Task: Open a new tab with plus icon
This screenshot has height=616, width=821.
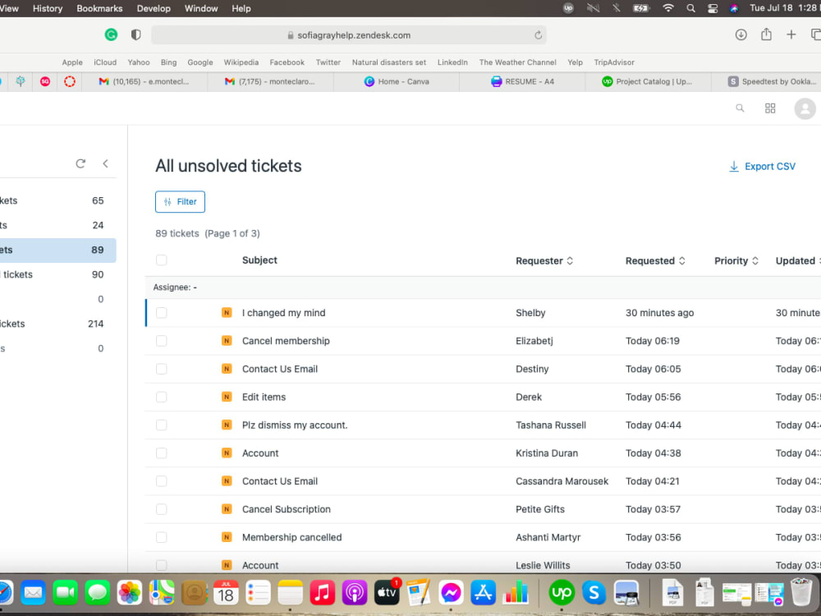Action: (791, 34)
